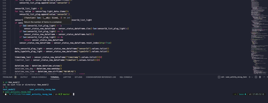Click the clock icon after 17:05:52
The image size is (268, 103).
point(263,94)
